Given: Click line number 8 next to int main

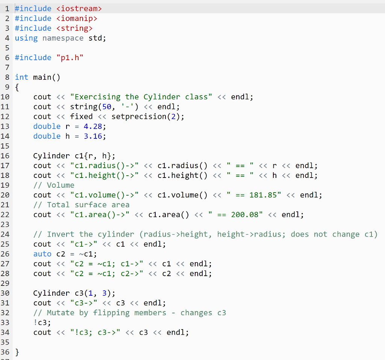Looking at the screenshot, I should (x=7, y=77).
